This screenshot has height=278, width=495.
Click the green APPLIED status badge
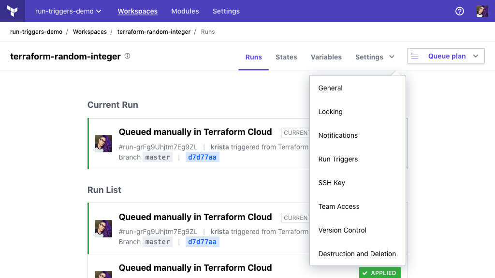point(380,273)
